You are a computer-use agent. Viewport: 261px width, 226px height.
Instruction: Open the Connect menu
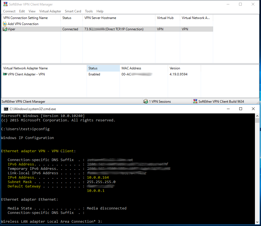[9, 11]
